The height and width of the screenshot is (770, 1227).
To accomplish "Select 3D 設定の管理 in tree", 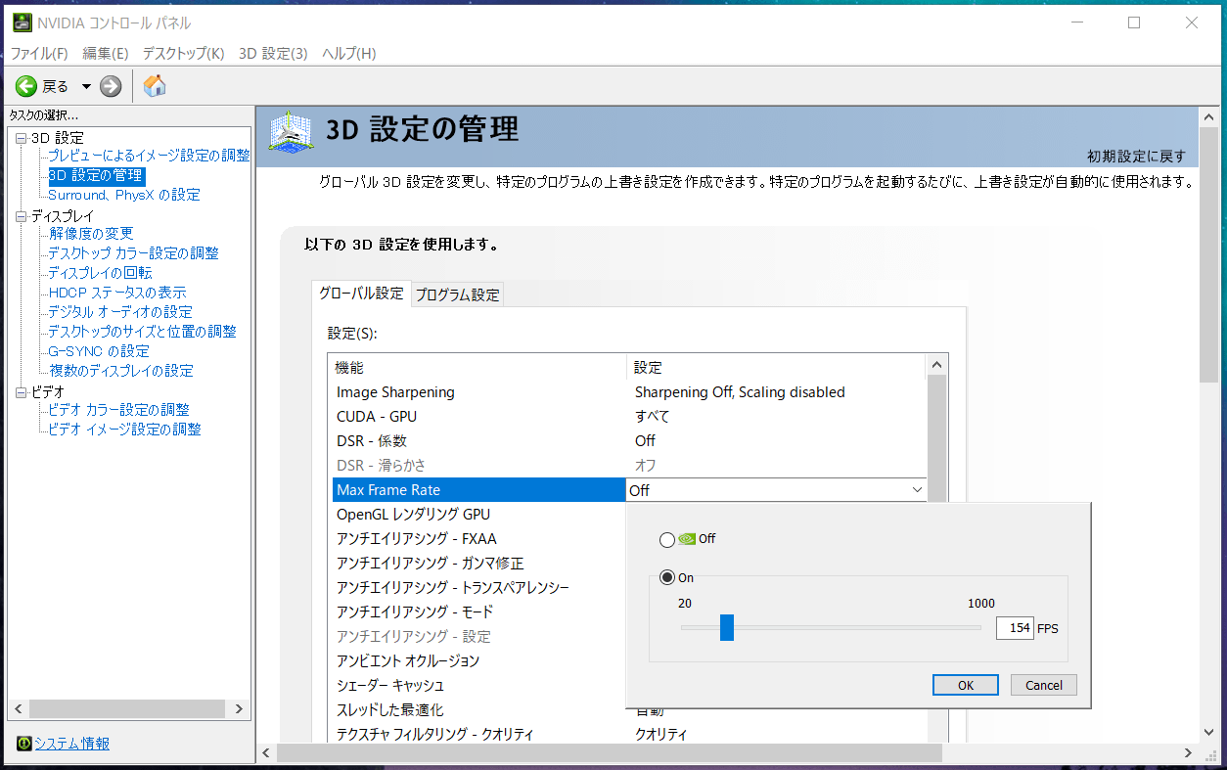I will click(x=96, y=176).
